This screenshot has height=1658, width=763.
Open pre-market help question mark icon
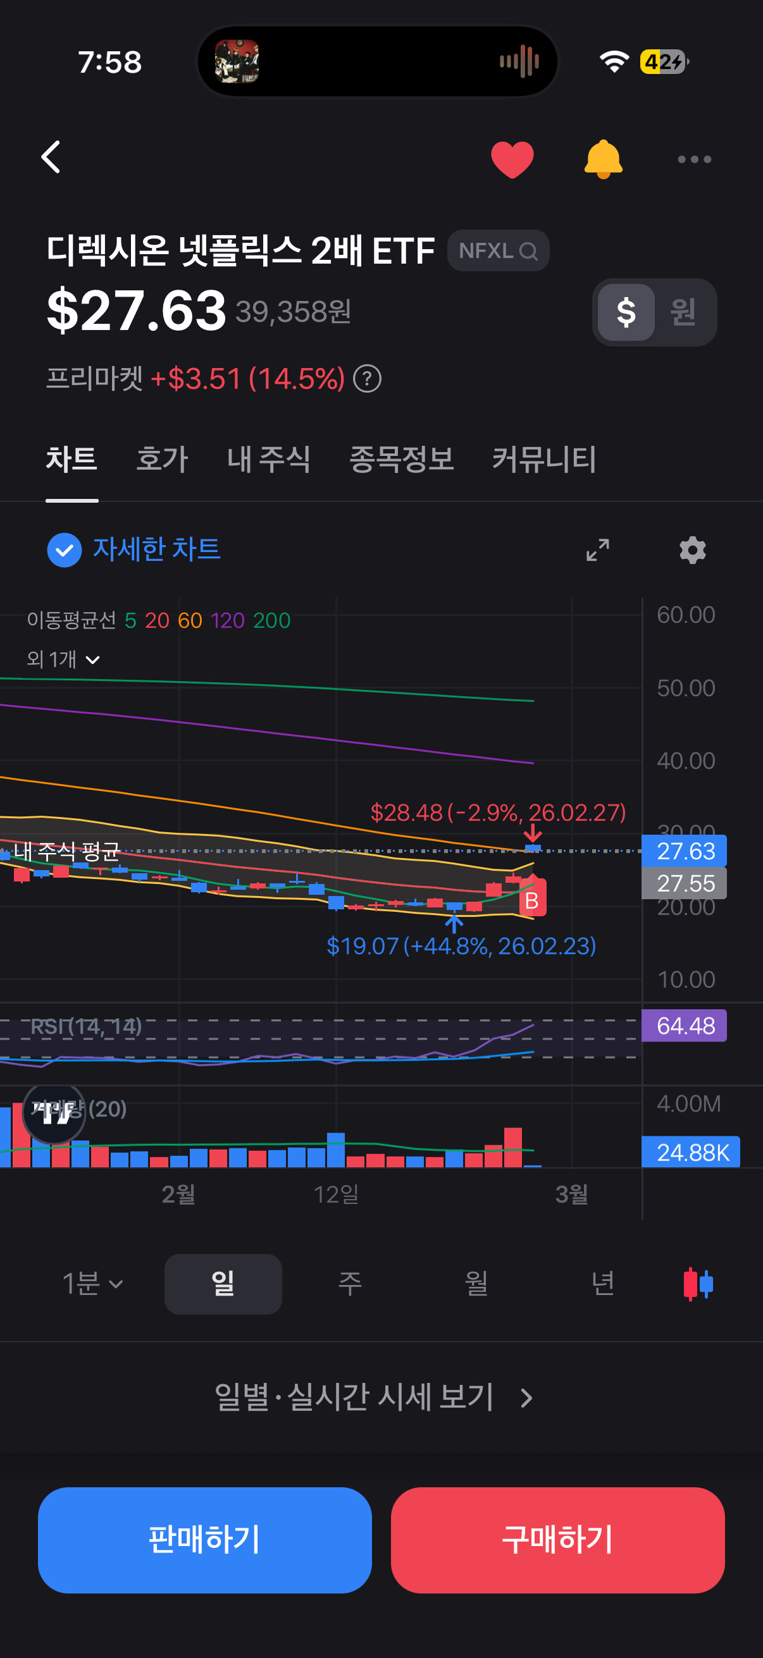(367, 378)
